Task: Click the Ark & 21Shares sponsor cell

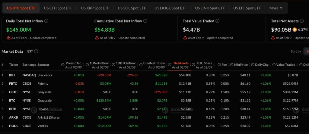Action: point(49,117)
